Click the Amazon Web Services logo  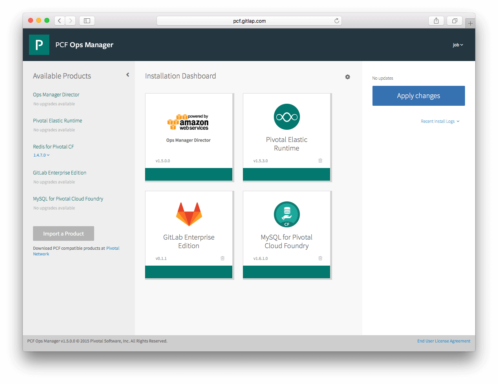(188, 122)
